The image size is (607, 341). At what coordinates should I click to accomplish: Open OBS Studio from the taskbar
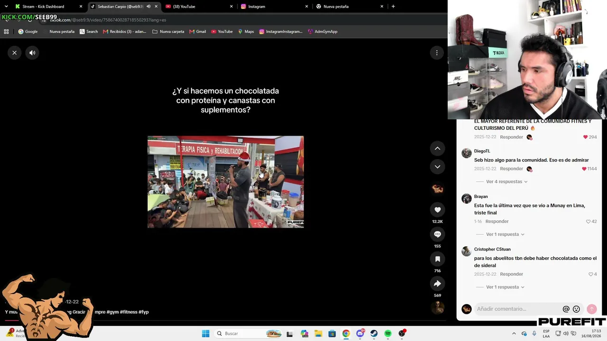pos(402,333)
